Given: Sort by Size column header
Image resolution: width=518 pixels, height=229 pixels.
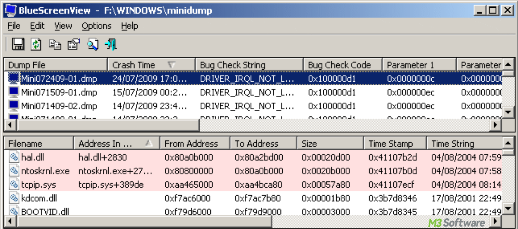Looking at the screenshot, I should click(x=330, y=144).
